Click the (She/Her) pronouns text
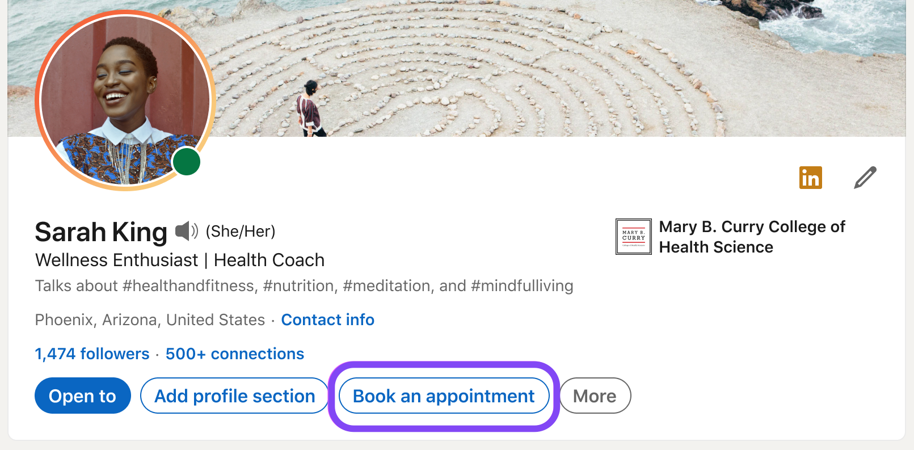 pyautogui.click(x=241, y=232)
